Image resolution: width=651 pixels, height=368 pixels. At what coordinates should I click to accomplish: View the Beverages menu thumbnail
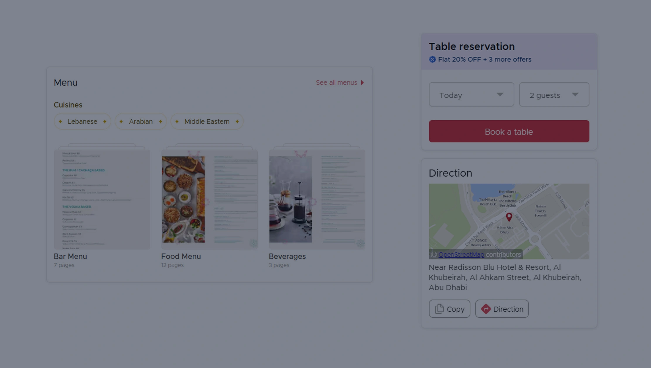click(317, 199)
